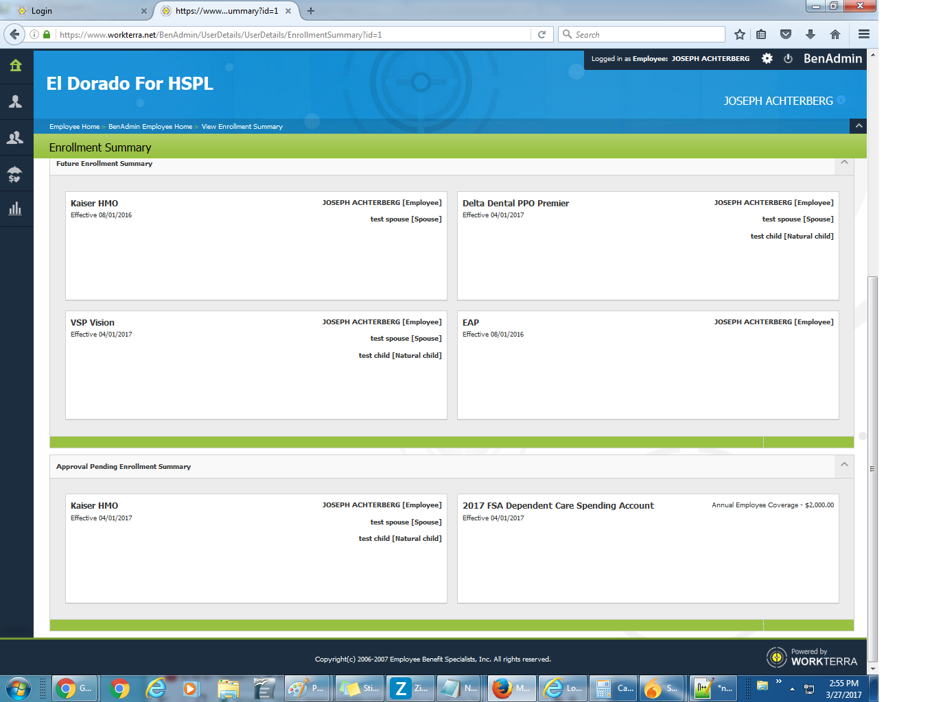This screenshot has height=702, width=932.
Task: Open a new browser tab
Action: tap(311, 11)
